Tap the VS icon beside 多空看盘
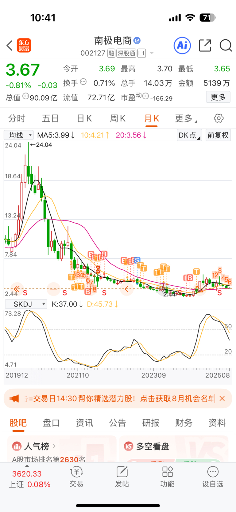Viewport: 236px width, 512px height. (x=129, y=446)
